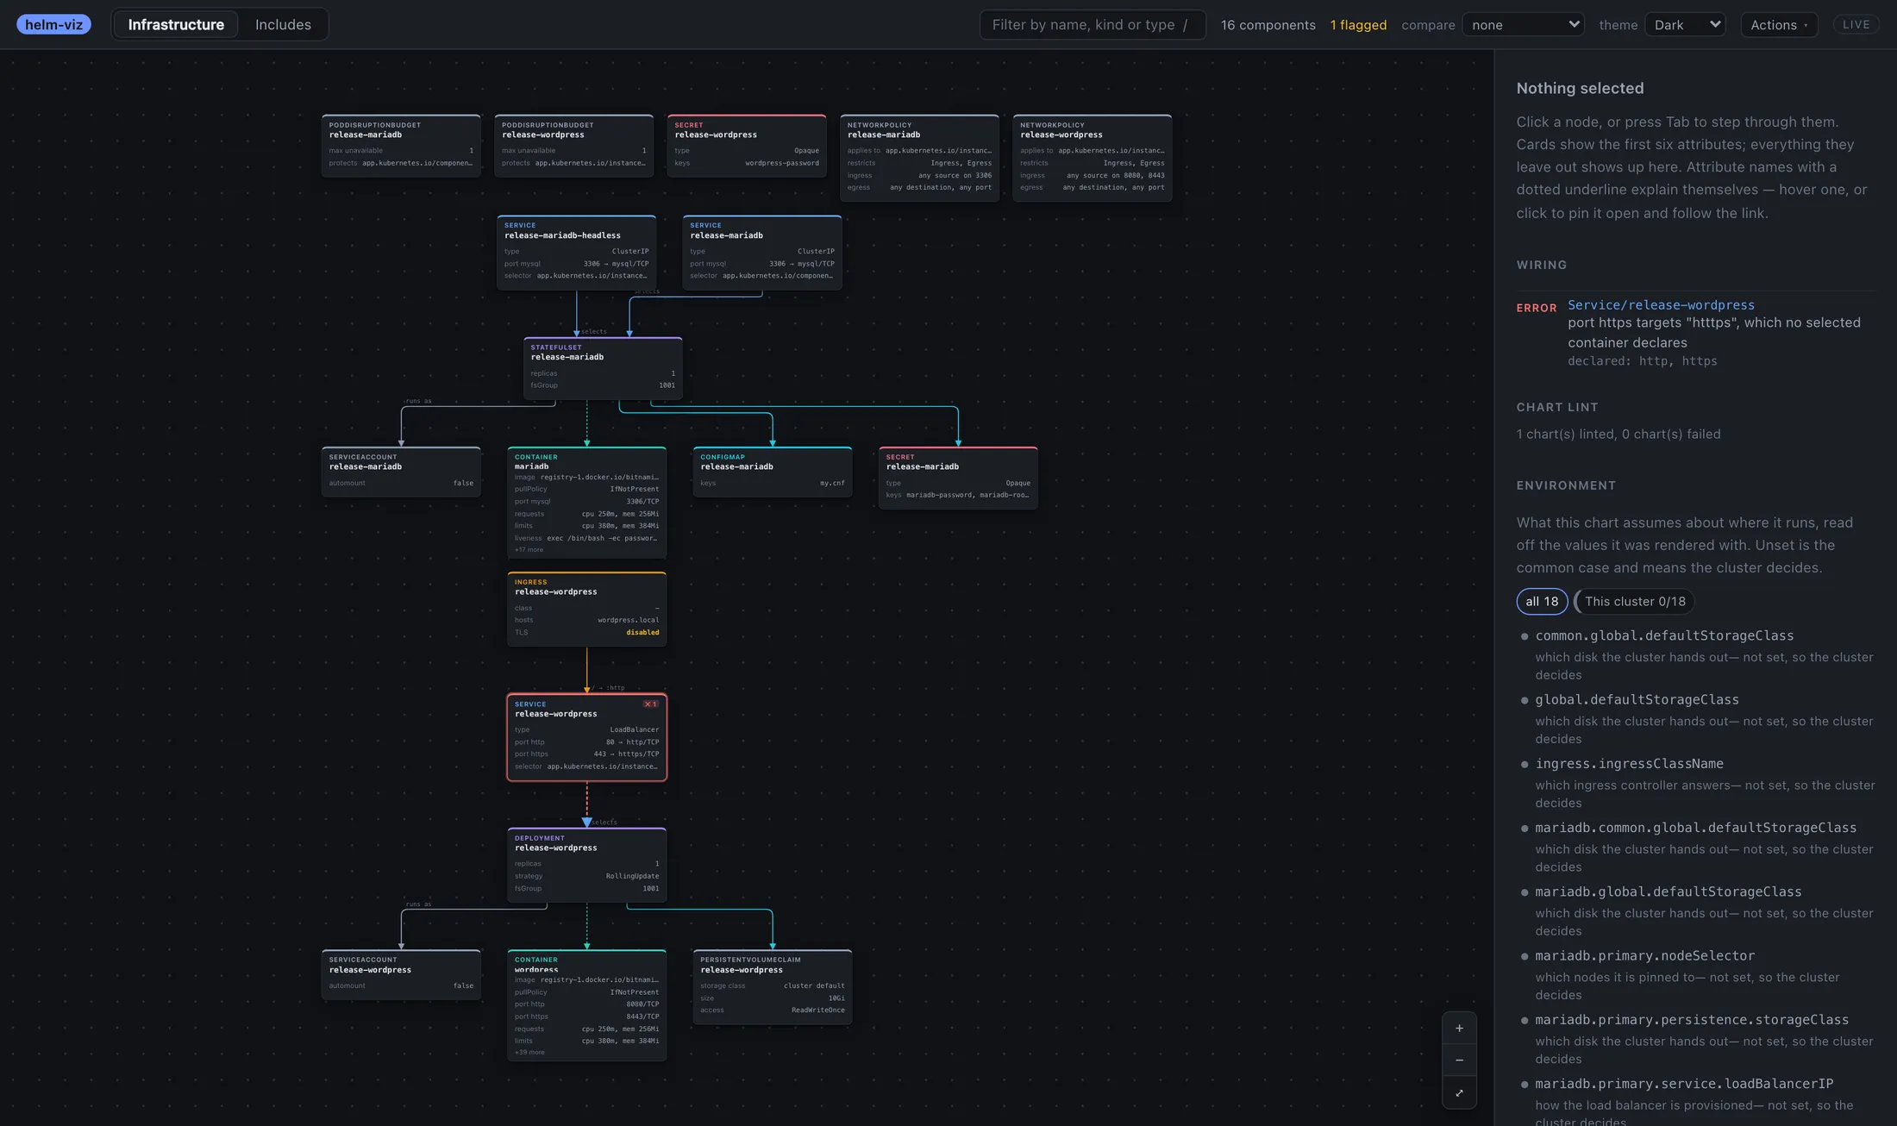Select the mariadb Container node

tap(586, 503)
